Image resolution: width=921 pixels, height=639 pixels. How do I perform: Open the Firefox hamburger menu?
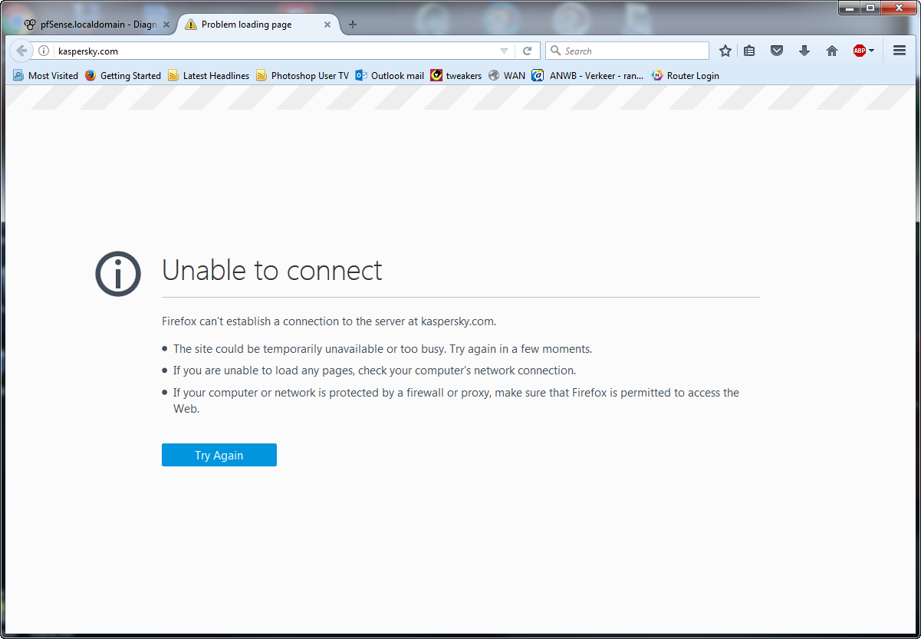[x=900, y=51]
